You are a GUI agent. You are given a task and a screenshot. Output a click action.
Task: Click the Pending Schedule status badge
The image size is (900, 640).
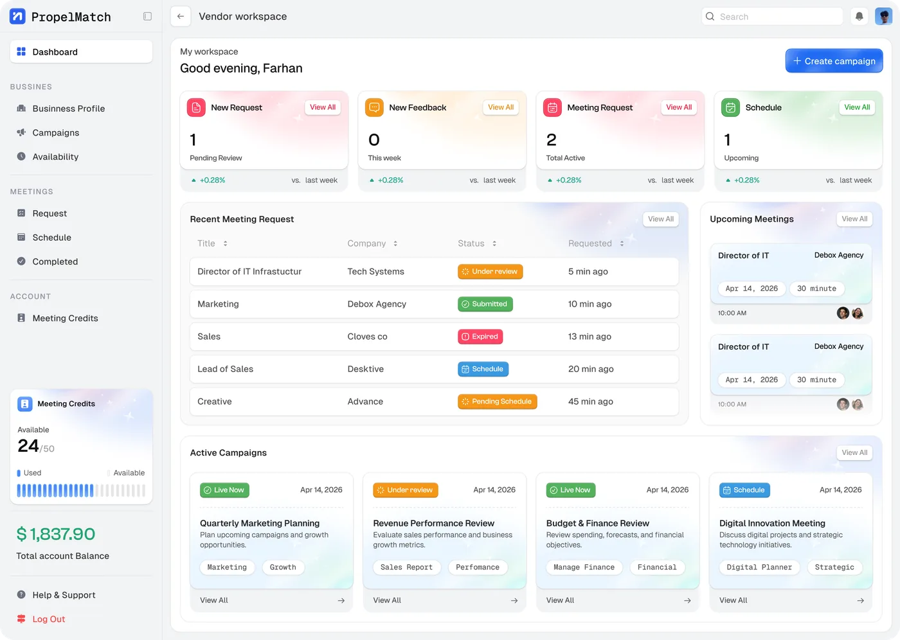coord(498,402)
